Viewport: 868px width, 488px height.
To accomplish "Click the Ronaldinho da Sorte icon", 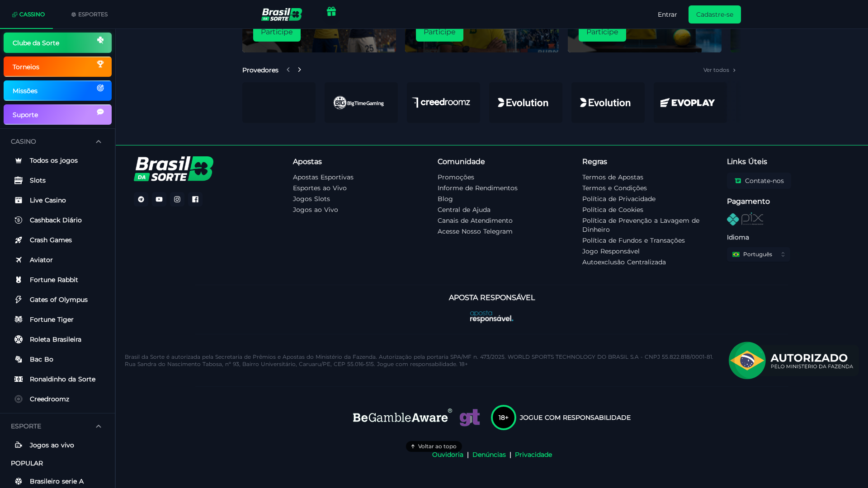I will [x=19, y=379].
